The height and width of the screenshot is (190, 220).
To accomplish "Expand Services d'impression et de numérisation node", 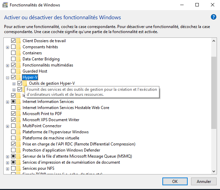I will [7, 163].
